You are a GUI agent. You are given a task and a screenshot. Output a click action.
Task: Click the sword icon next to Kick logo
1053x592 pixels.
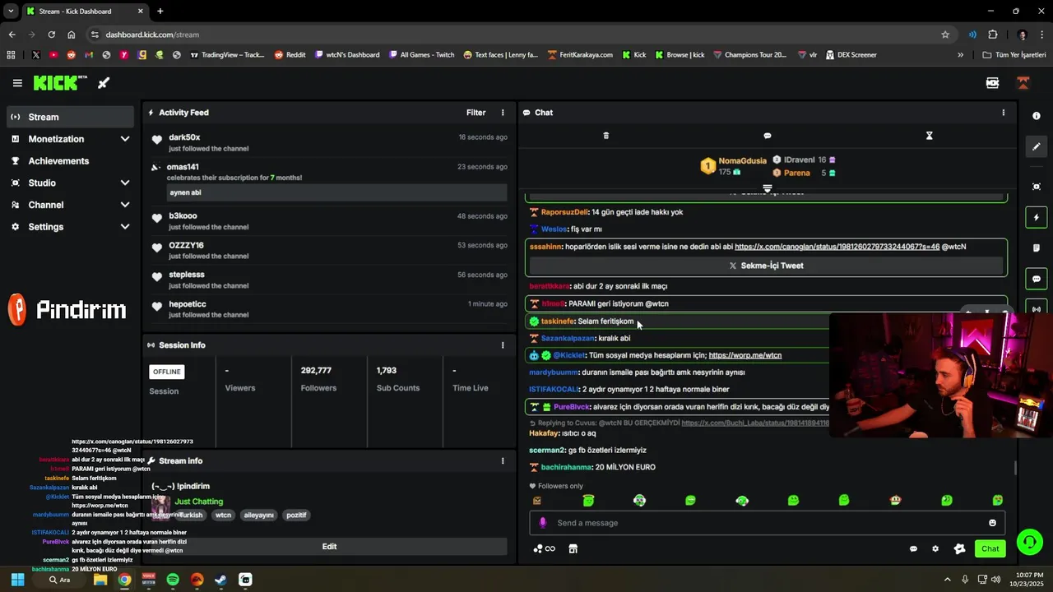[104, 83]
